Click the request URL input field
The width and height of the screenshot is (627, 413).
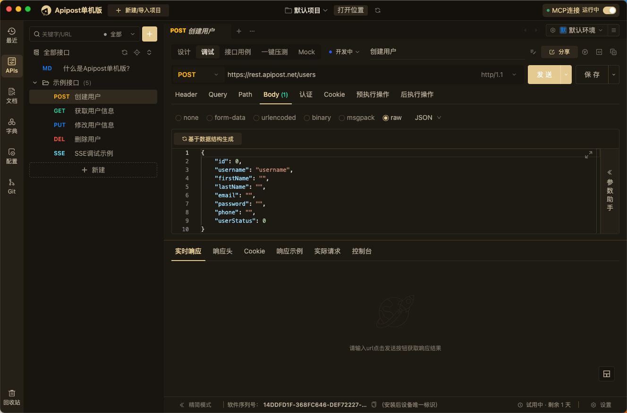click(x=350, y=75)
